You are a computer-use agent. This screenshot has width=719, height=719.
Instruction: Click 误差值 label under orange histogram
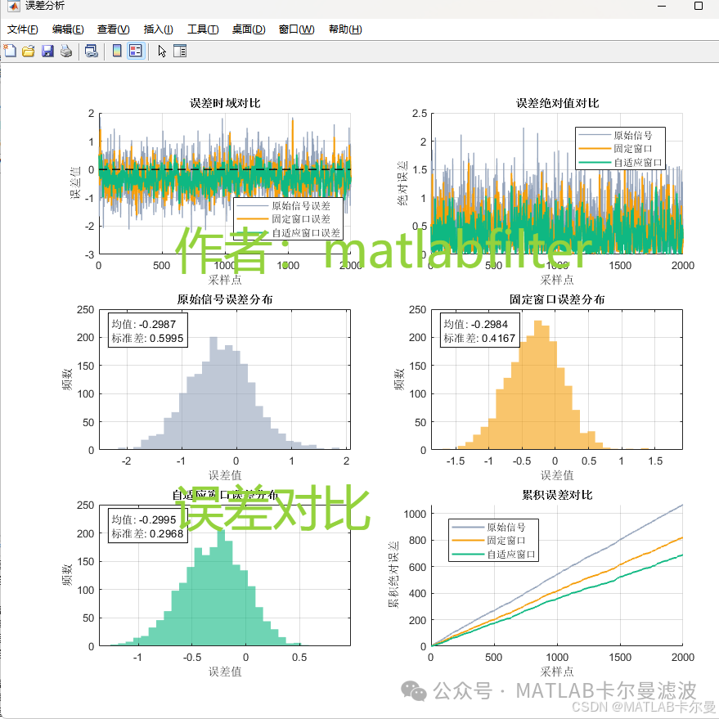(557, 475)
